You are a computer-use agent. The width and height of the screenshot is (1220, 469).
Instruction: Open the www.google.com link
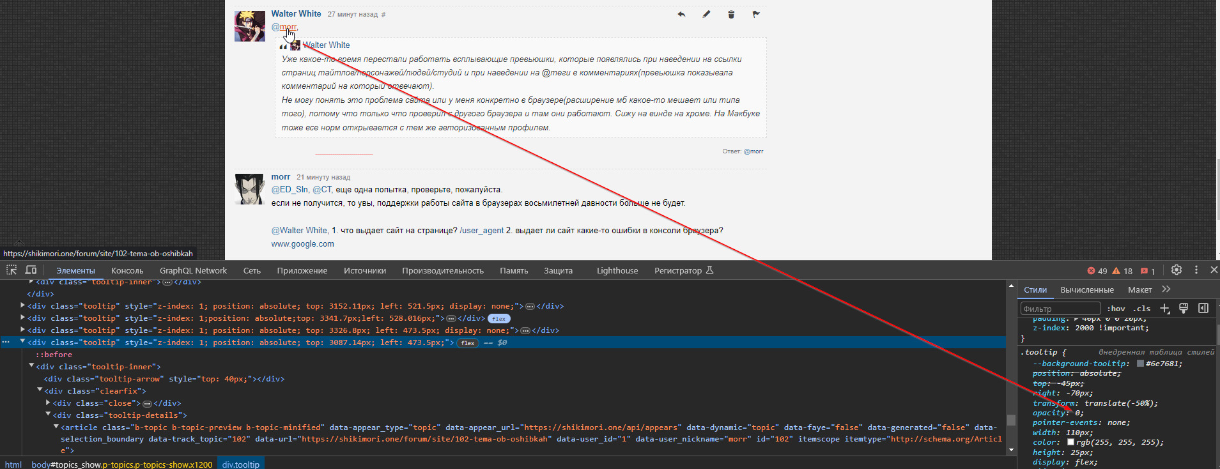[302, 244]
